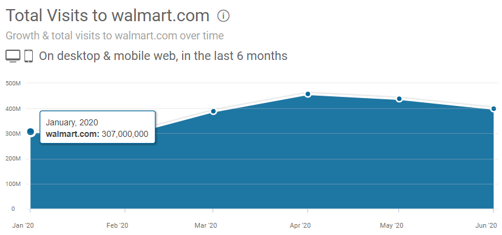
Task: Select the May 2020 data point
Action: click(399, 99)
